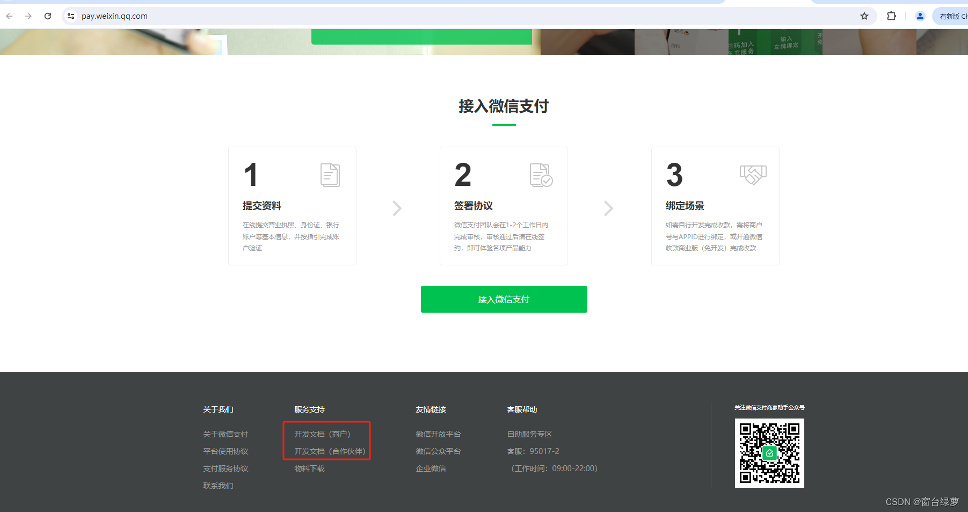Open the 微信开放平台 link
The image size is (968, 512).
pos(438,434)
